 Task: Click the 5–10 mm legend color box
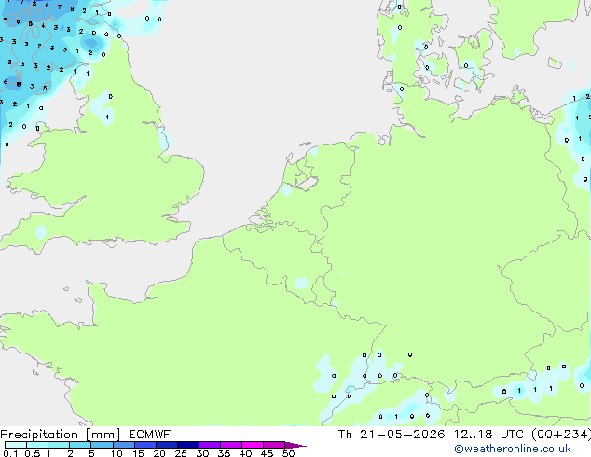103,445
